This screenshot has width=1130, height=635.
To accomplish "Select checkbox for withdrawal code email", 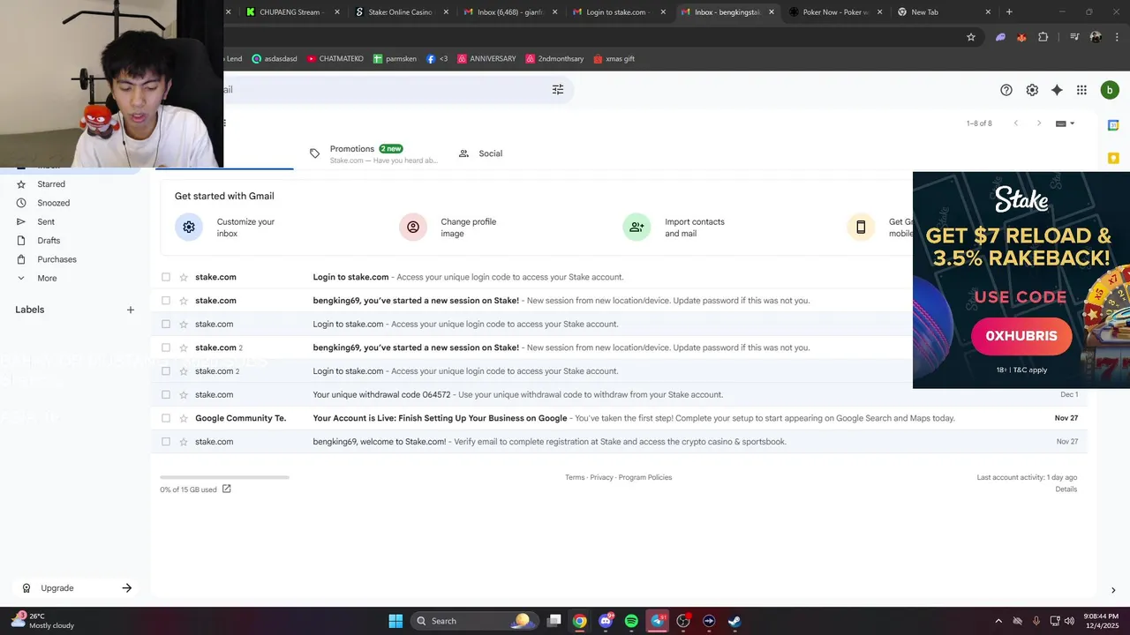I will pyautogui.click(x=166, y=394).
